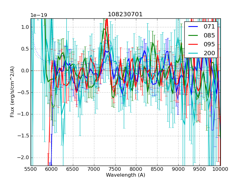The height and width of the screenshot is (184, 245).
Task: Click the 1e-19 scale exponent label
Action: (x=39, y=15)
